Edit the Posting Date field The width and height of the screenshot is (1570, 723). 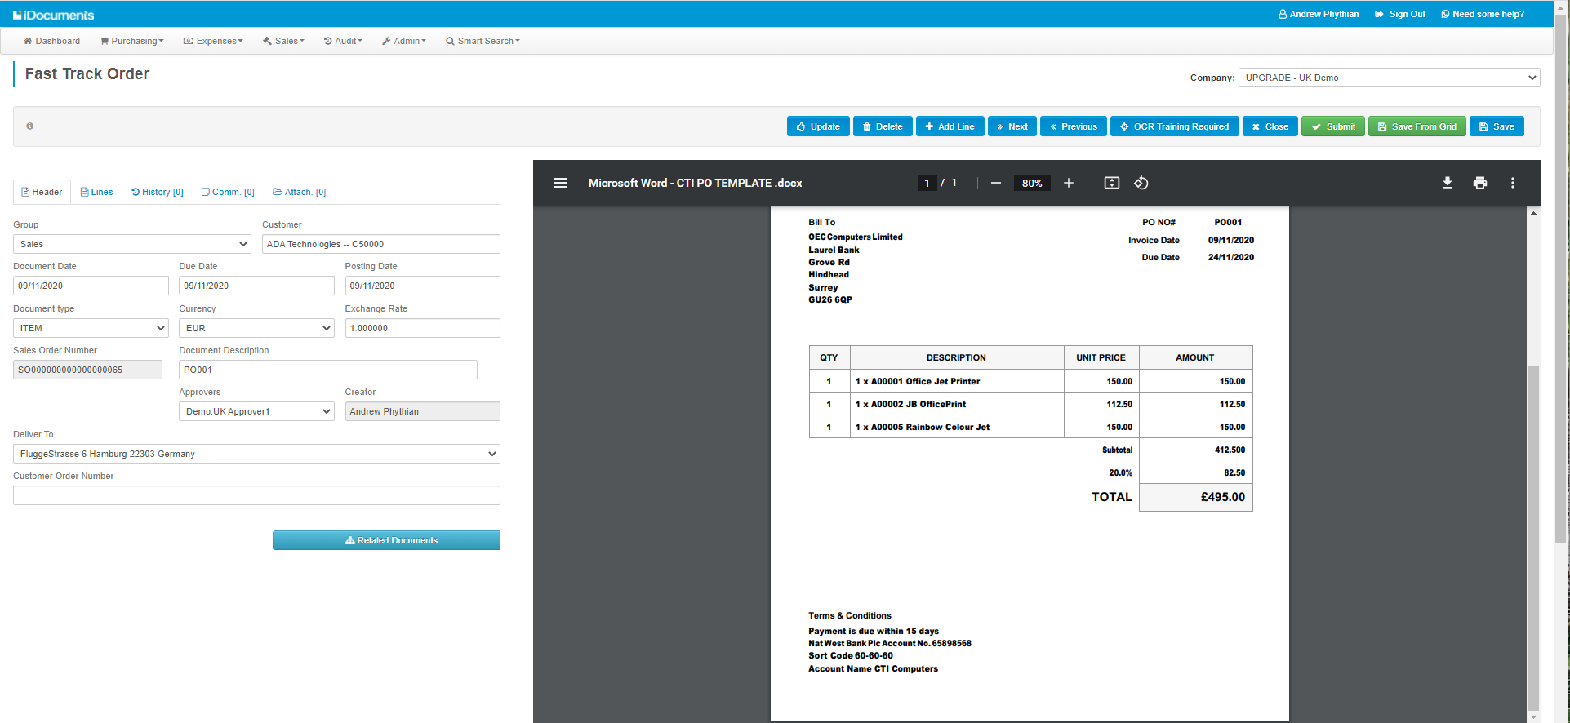(x=422, y=286)
